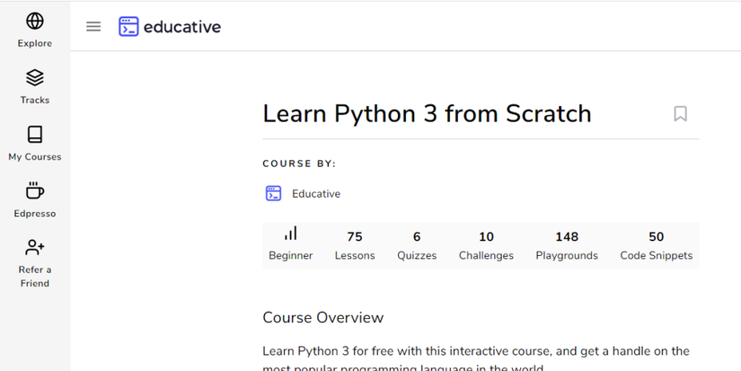Select the Tracks sidebar label
This screenshot has height=371, width=741.
tap(35, 100)
